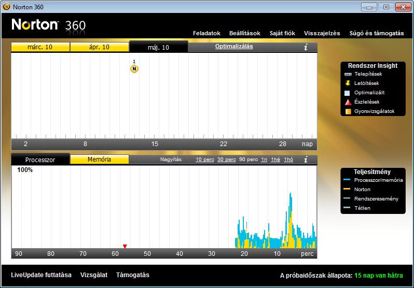Set zoom to 30 perc
414x288 pixels.
pyautogui.click(x=227, y=160)
